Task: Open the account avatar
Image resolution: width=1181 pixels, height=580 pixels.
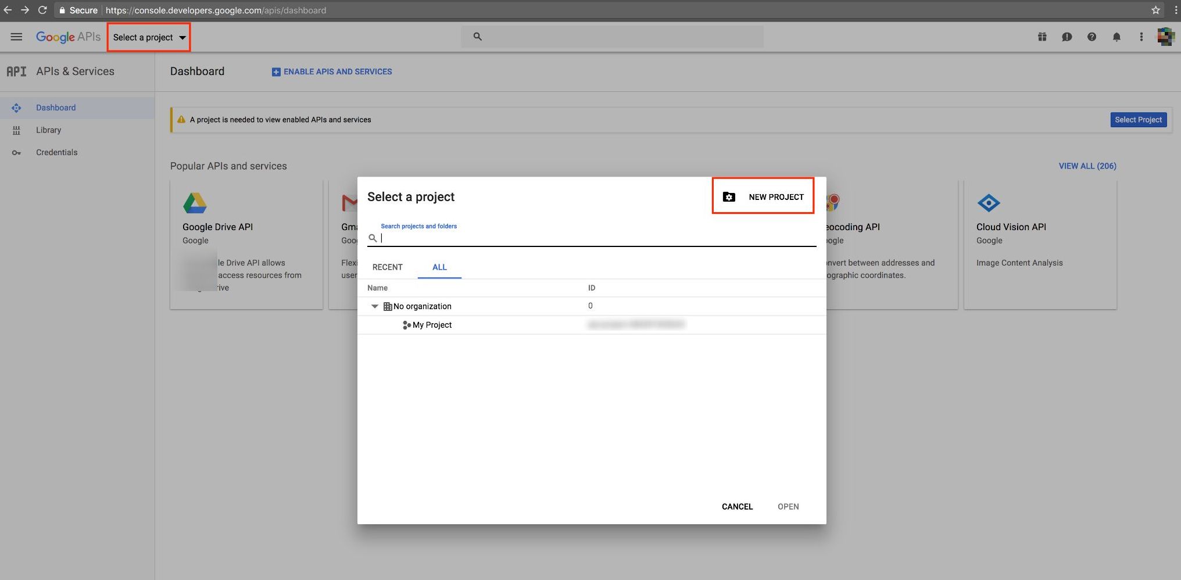Action: click(x=1165, y=37)
